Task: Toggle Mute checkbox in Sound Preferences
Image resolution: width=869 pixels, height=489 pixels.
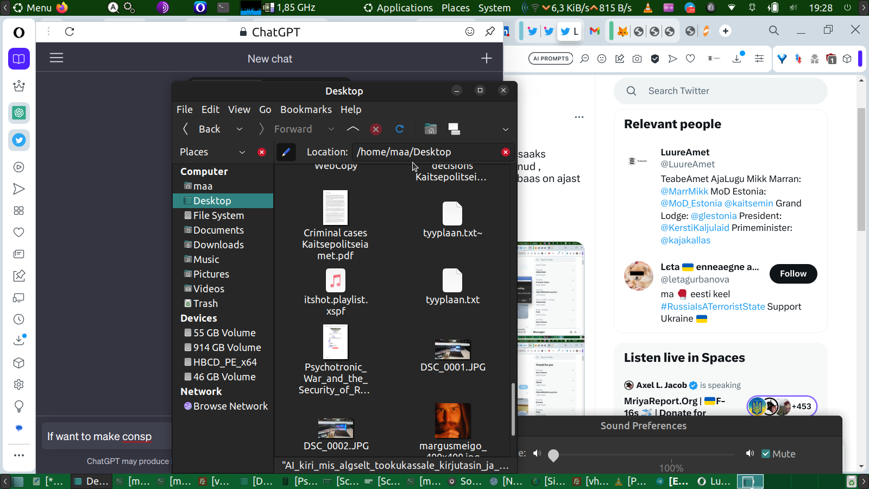Action: tap(766, 454)
